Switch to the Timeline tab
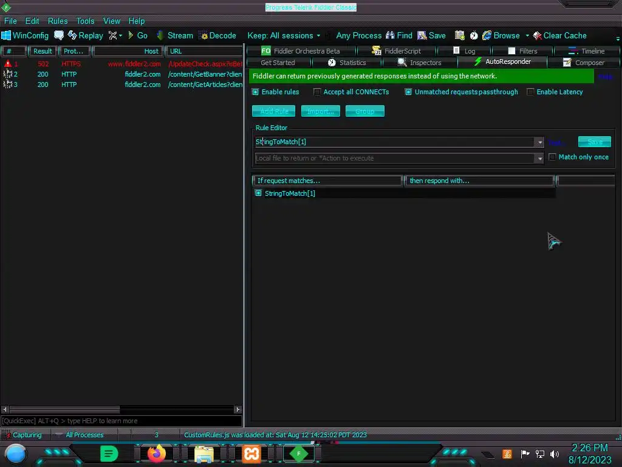The width and height of the screenshot is (622, 467). (x=586, y=51)
